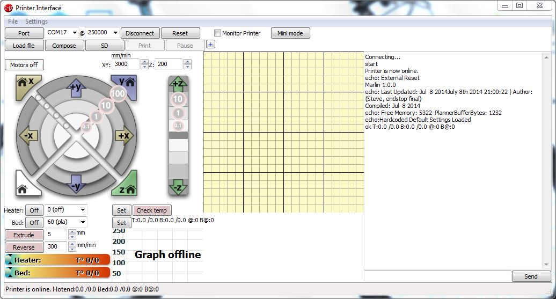Click the SD button
Screen dimensions: 556x299
pos(105,46)
